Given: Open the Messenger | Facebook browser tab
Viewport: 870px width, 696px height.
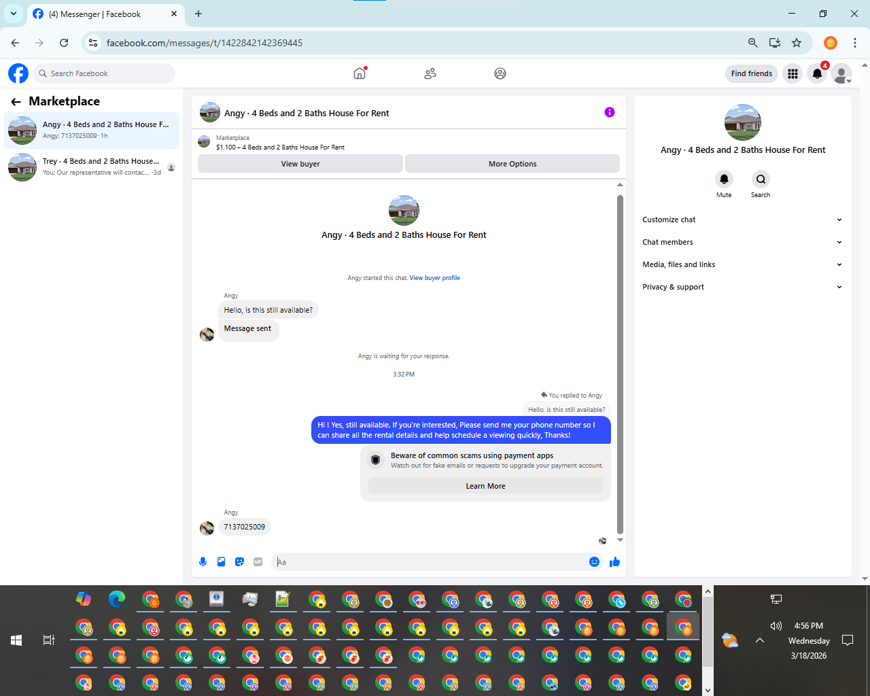Looking at the screenshot, I should click(x=105, y=14).
